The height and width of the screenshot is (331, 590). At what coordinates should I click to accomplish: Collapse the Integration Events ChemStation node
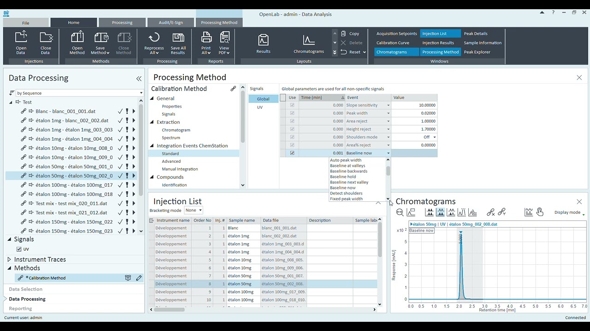pyautogui.click(x=152, y=146)
